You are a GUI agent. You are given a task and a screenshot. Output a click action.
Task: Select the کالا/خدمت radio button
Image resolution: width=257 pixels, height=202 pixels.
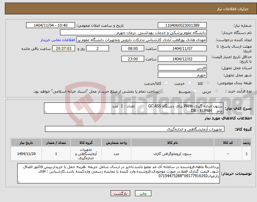point(166,83)
